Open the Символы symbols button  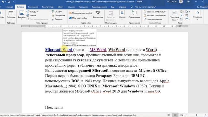click(198, 15)
